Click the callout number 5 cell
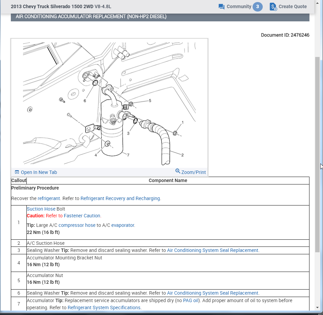 [19, 280]
